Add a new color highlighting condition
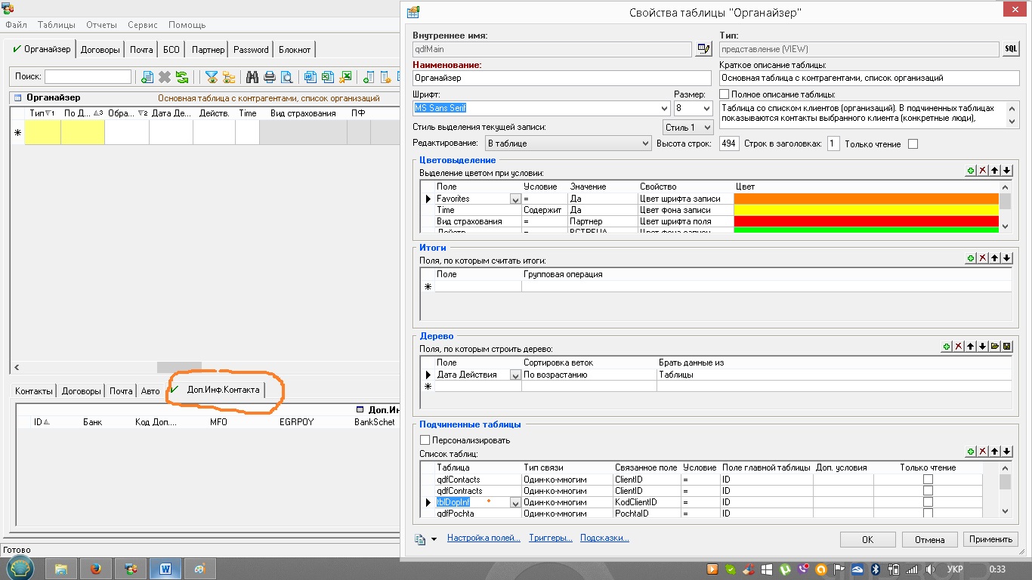 coord(971,171)
